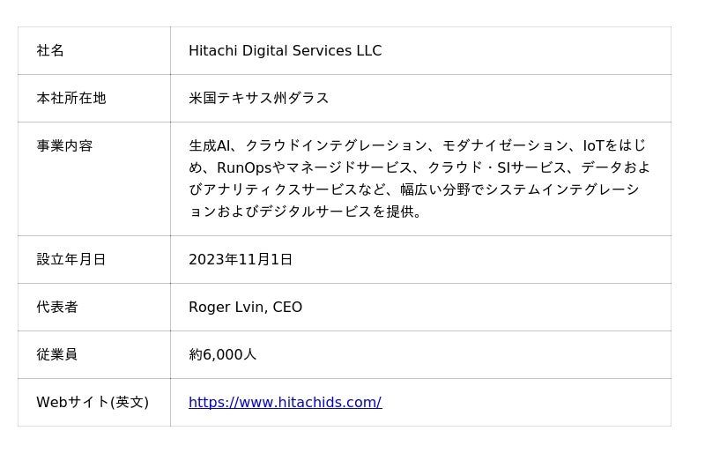The height and width of the screenshot is (453, 705).
Task: Click the last line ending with を提供。
Action: [x=306, y=212]
